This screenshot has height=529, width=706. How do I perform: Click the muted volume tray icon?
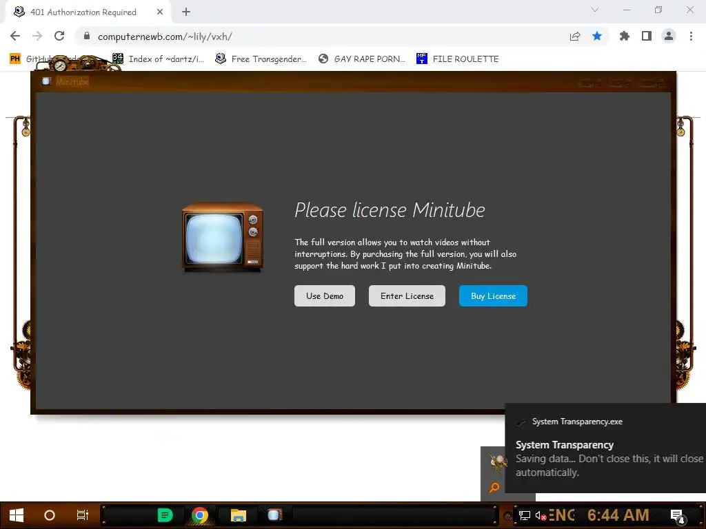coord(541,515)
